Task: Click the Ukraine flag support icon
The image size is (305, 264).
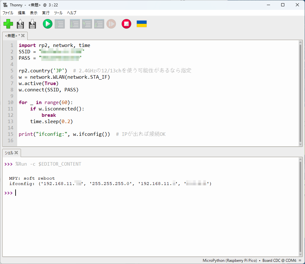Action: click(142, 24)
